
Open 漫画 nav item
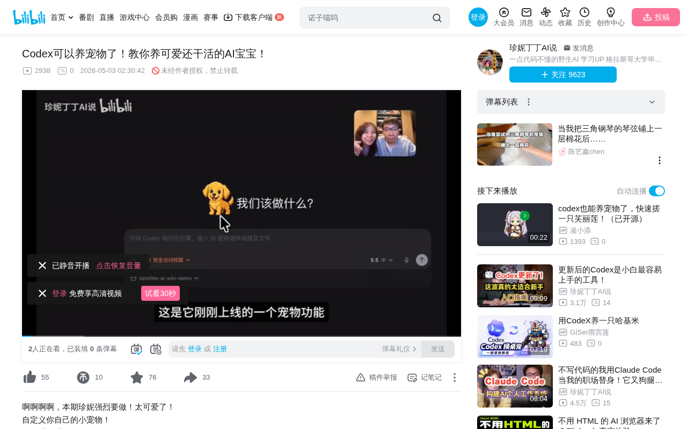pos(191,17)
